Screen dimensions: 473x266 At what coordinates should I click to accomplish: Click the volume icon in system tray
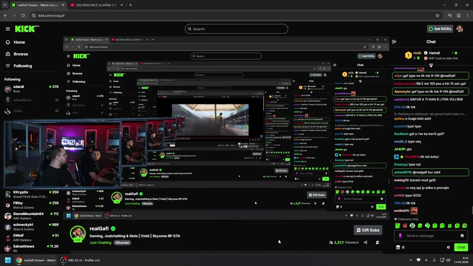click(448, 260)
